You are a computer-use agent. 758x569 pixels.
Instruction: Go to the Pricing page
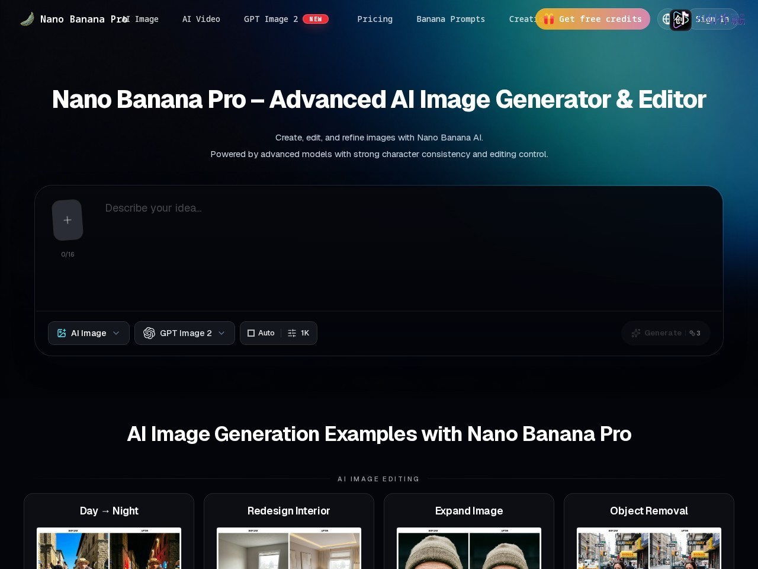click(x=375, y=19)
